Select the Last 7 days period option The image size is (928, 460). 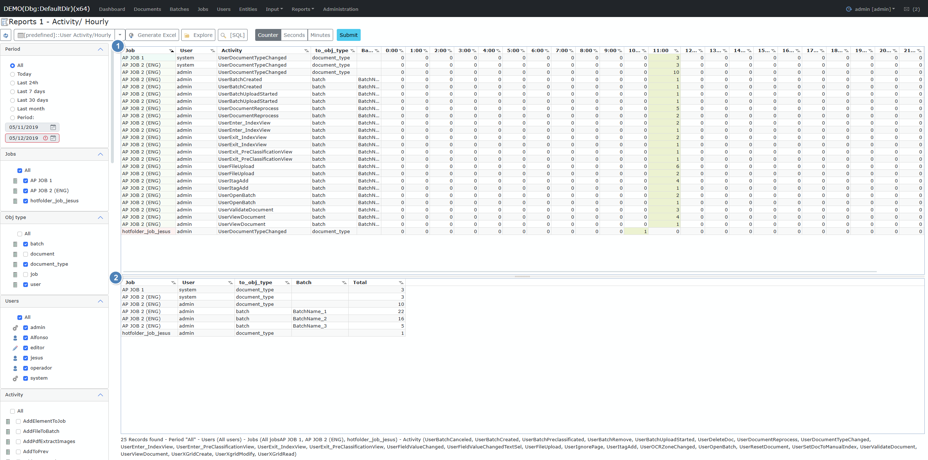[13, 92]
